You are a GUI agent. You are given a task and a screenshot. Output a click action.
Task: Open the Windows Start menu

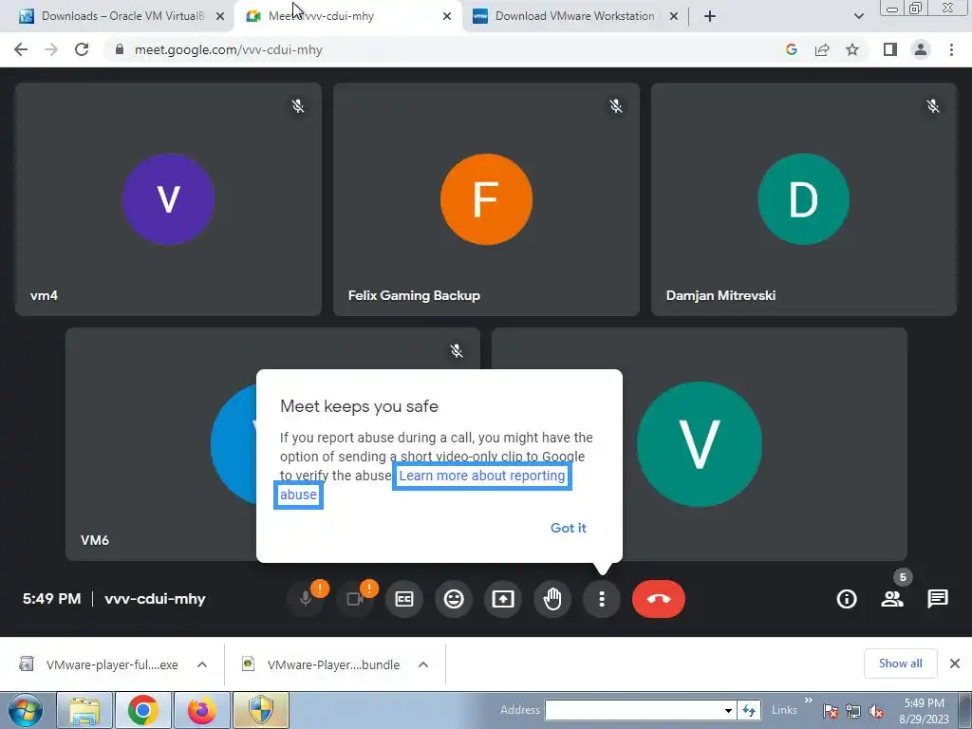[x=25, y=710]
